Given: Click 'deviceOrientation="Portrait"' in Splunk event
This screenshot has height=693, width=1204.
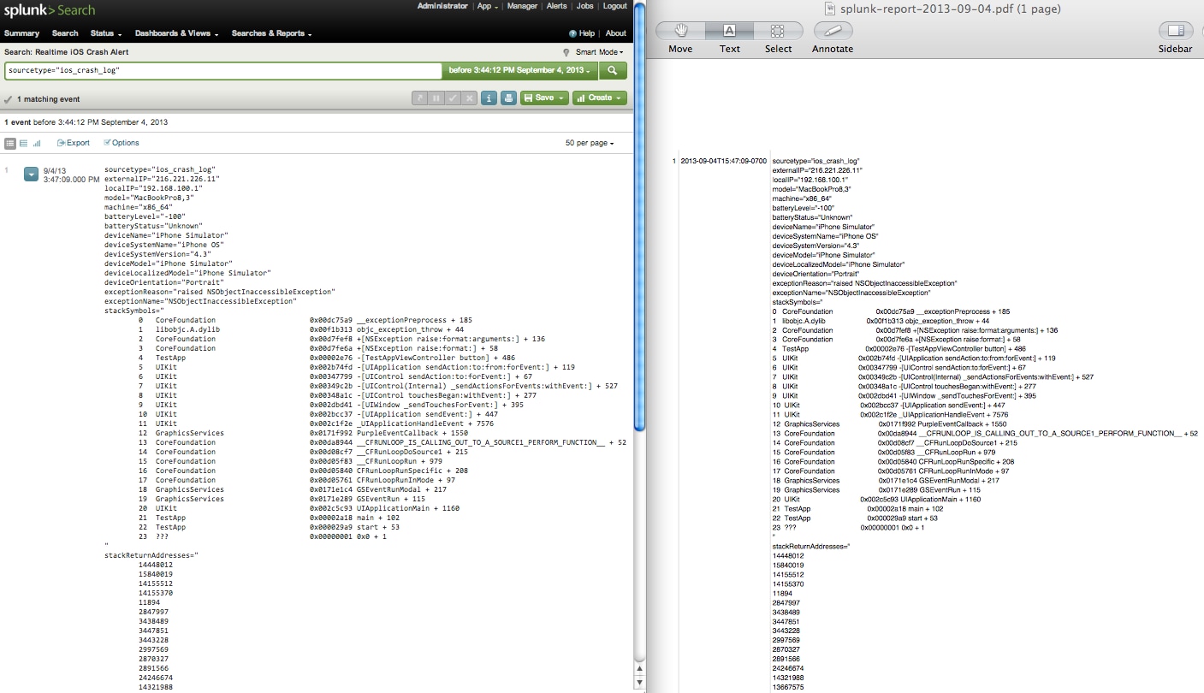Looking at the screenshot, I should tap(164, 282).
